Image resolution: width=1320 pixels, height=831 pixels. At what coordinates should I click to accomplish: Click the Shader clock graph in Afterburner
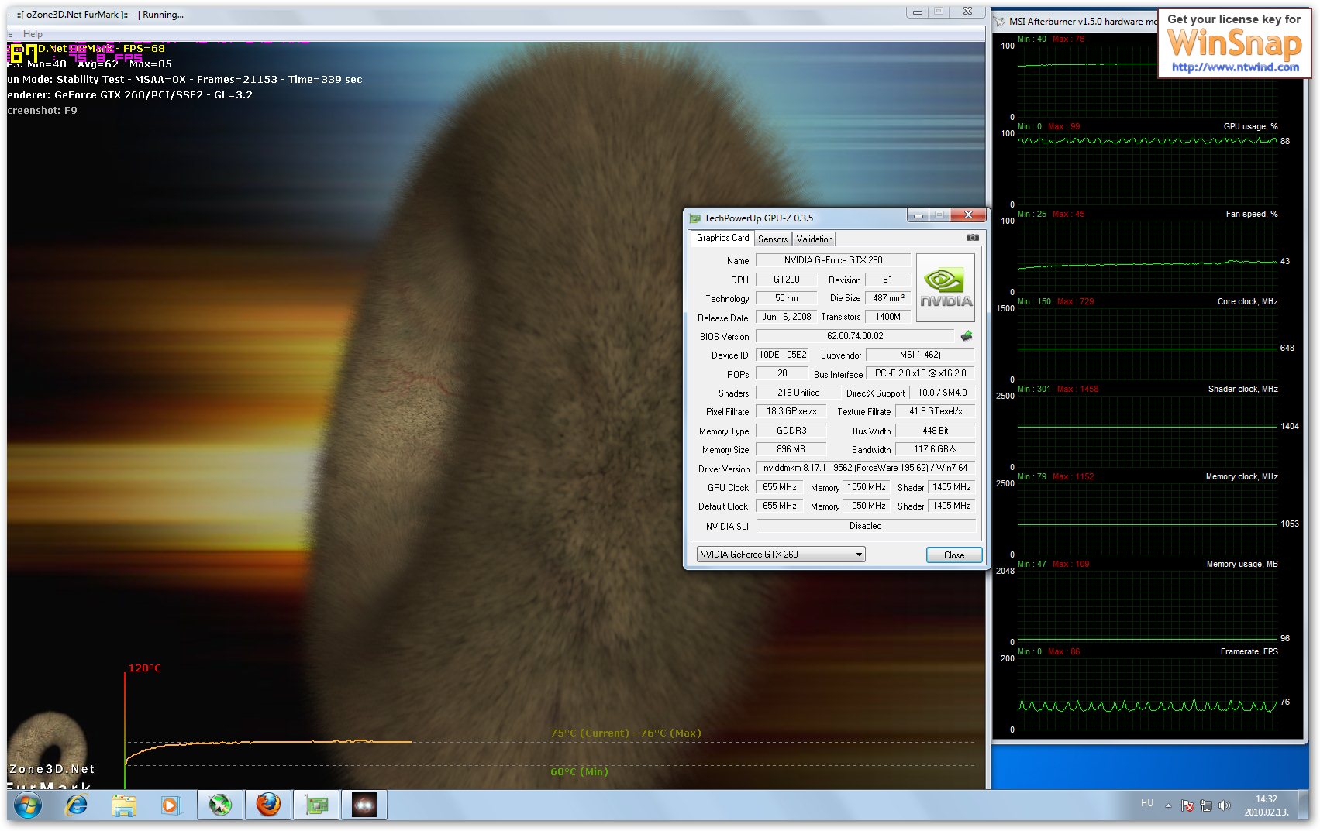[1147, 431]
